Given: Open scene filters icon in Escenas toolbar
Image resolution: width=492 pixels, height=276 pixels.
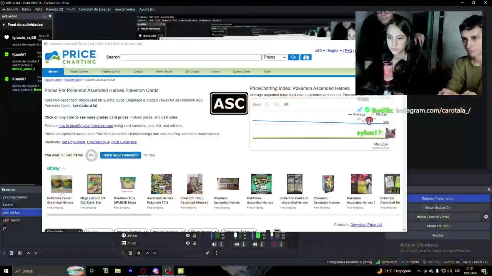Looking at the screenshot, I should click(x=20, y=253).
